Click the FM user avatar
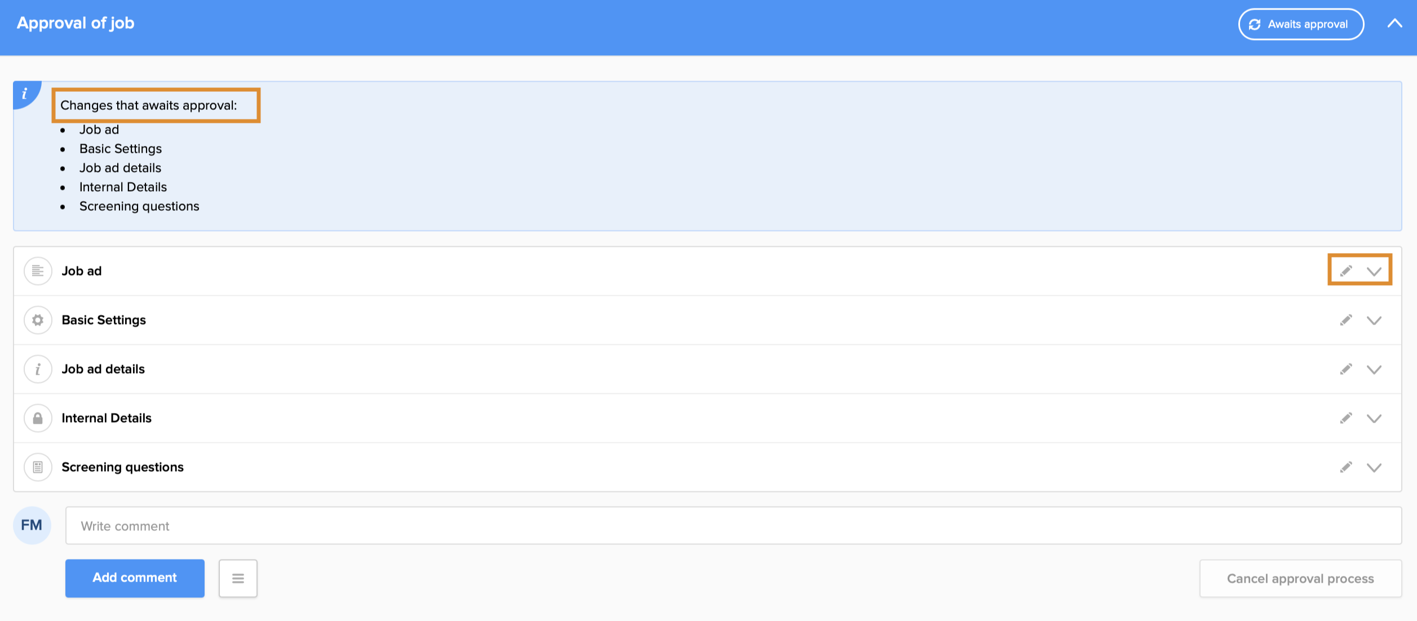The width and height of the screenshot is (1417, 621). [32, 525]
